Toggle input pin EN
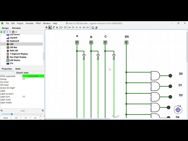The image size is (188, 141). (126, 42)
